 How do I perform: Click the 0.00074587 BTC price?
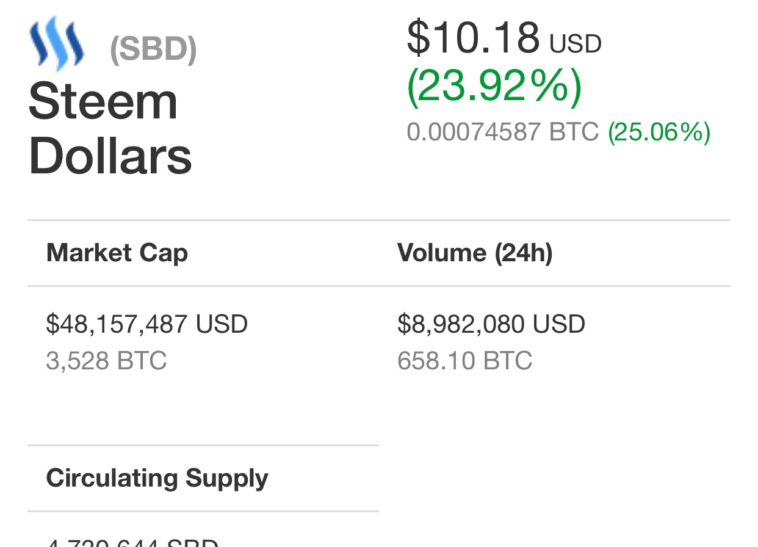click(503, 132)
